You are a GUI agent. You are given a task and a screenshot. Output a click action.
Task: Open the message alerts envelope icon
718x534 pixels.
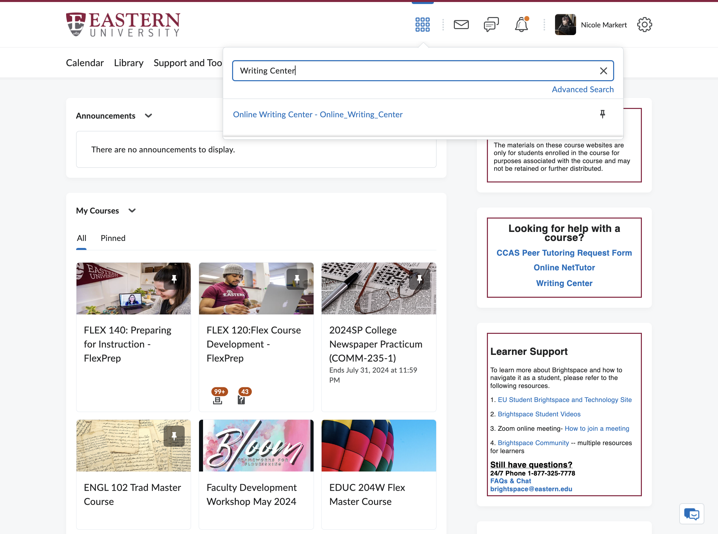tap(461, 25)
